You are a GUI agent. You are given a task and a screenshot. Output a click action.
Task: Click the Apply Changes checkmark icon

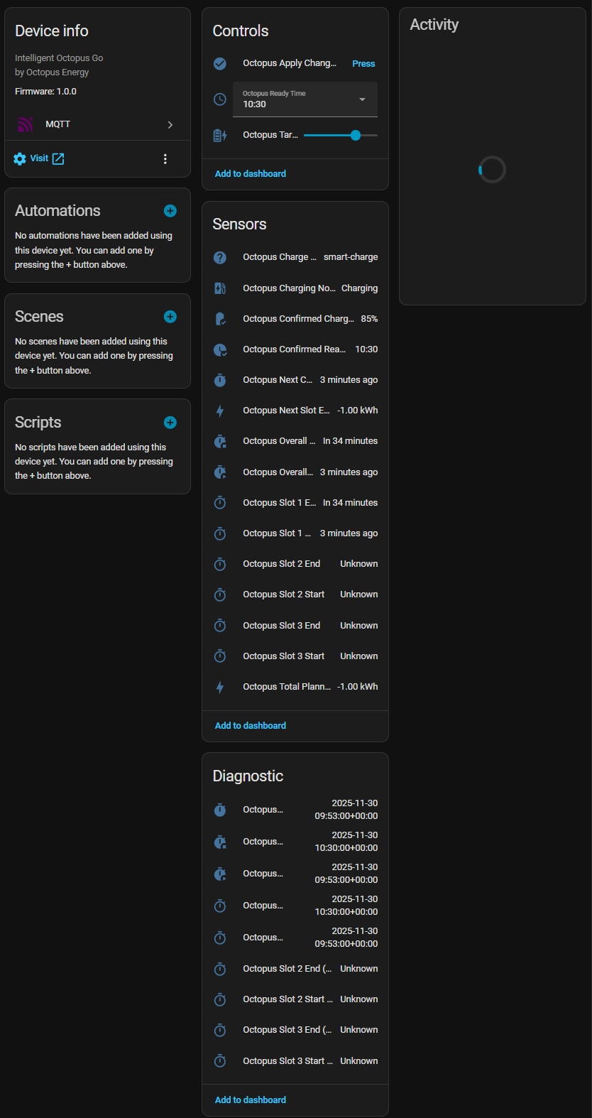tap(220, 64)
